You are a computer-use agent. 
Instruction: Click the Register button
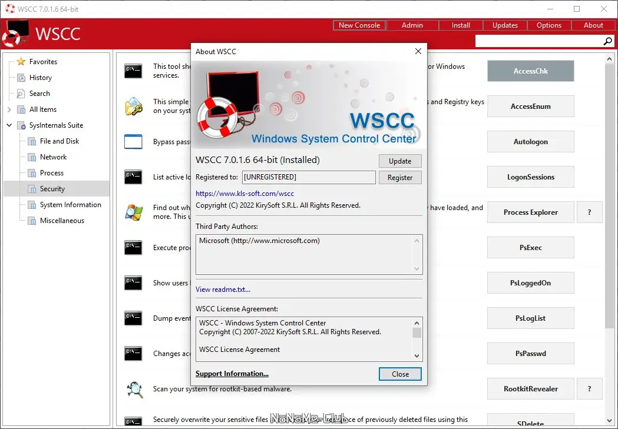coord(400,178)
